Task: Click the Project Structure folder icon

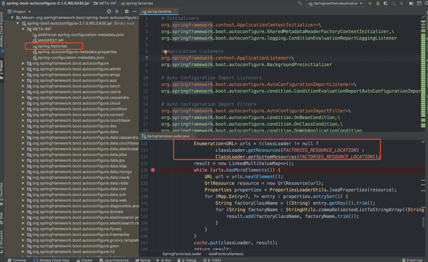Action: (x=411, y=3)
